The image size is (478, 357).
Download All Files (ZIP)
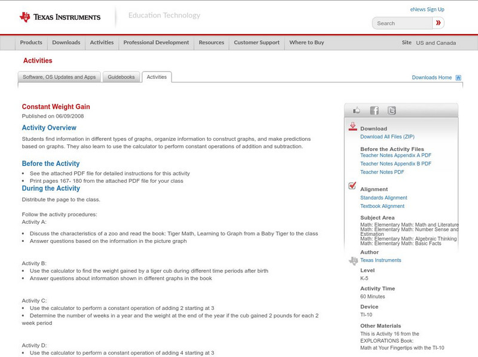tap(387, 137)
